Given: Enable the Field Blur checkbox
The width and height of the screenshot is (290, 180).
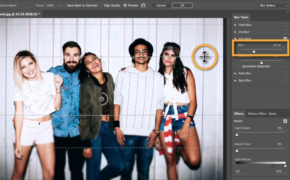Looking at the screenshot, I should pos(285,25).
